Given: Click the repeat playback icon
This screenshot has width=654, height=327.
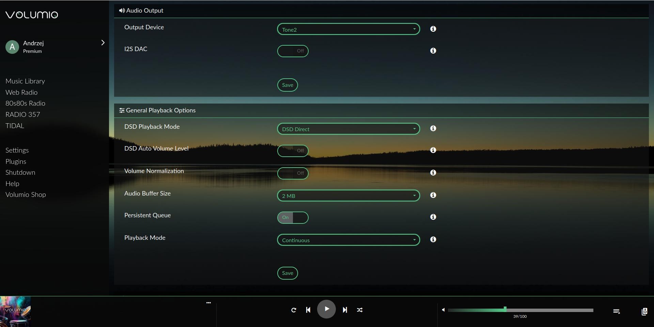Looking at the screenshot, I should 294,310.
